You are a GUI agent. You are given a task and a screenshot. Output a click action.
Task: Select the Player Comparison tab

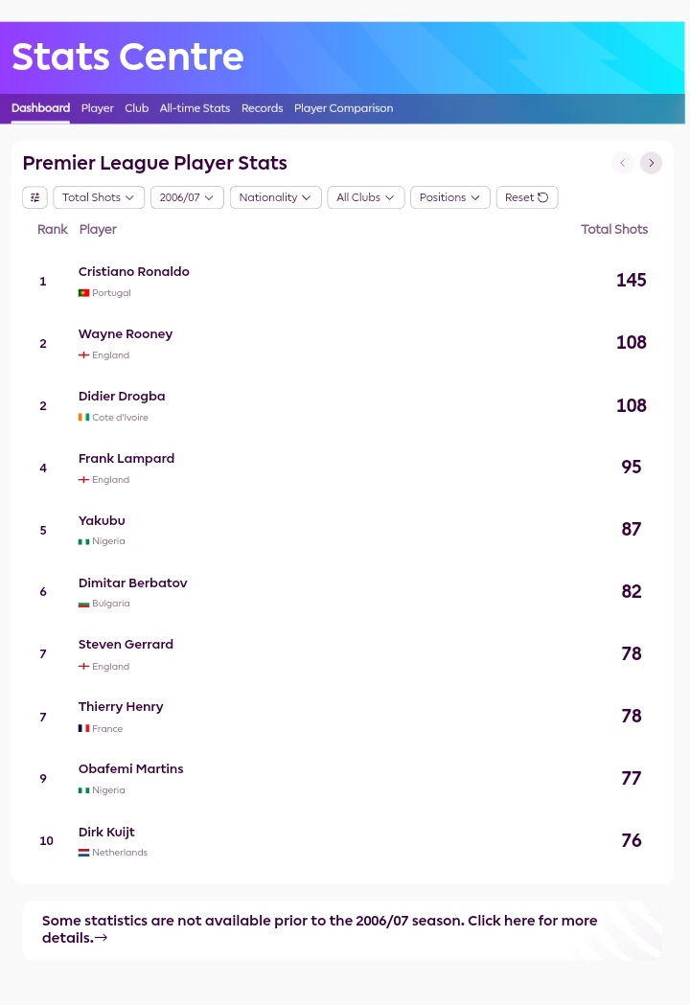344,108
